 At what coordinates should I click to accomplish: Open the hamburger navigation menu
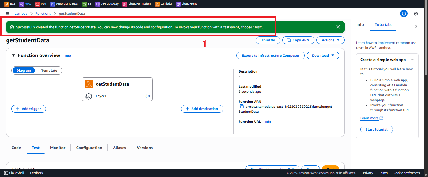tap(8, 13)
